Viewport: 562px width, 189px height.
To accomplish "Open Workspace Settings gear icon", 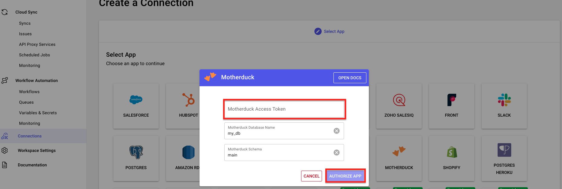I will coord(5,150).
